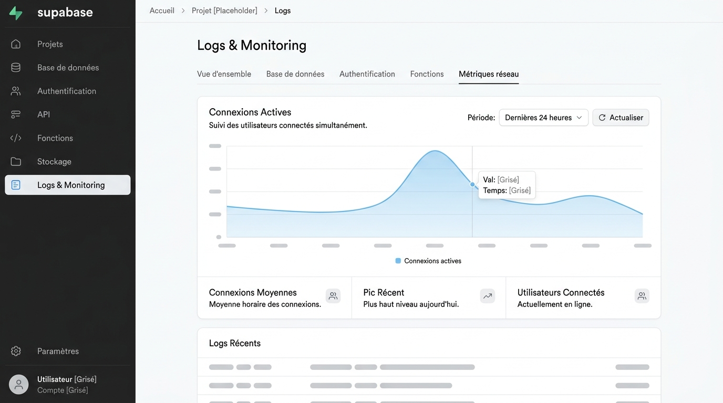
Task: Click the Logs Récents heading
Action: click(x=235, y=343)
